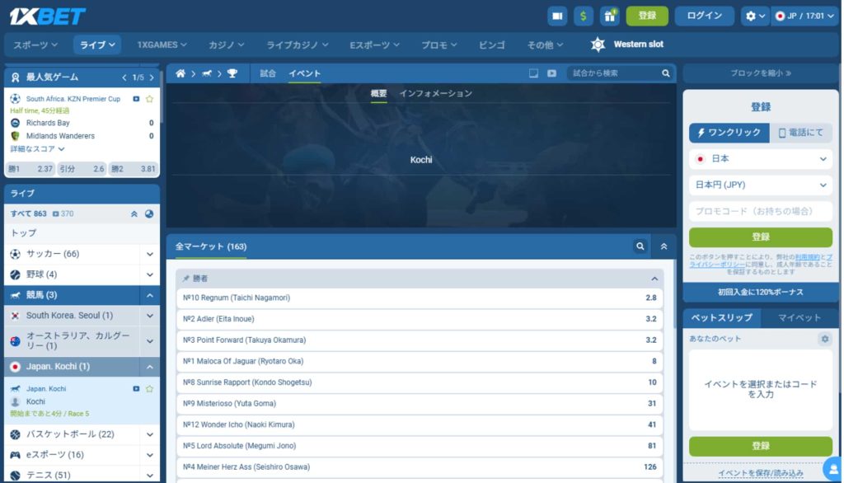Open the ビンゴ page
844x483 pixels.
point(491,45)
